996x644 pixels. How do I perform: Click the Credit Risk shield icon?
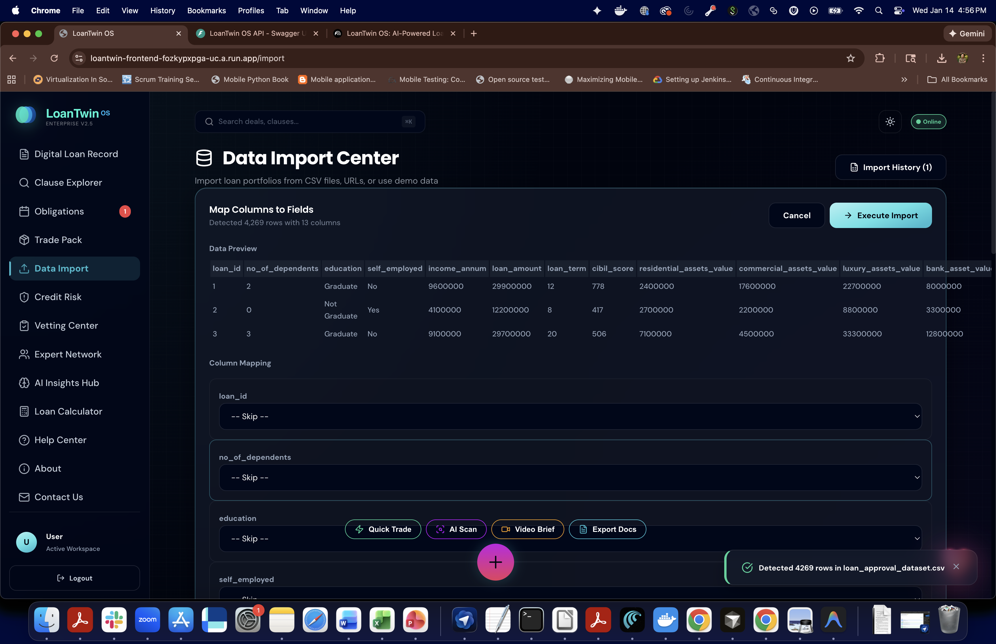[24, 297]
